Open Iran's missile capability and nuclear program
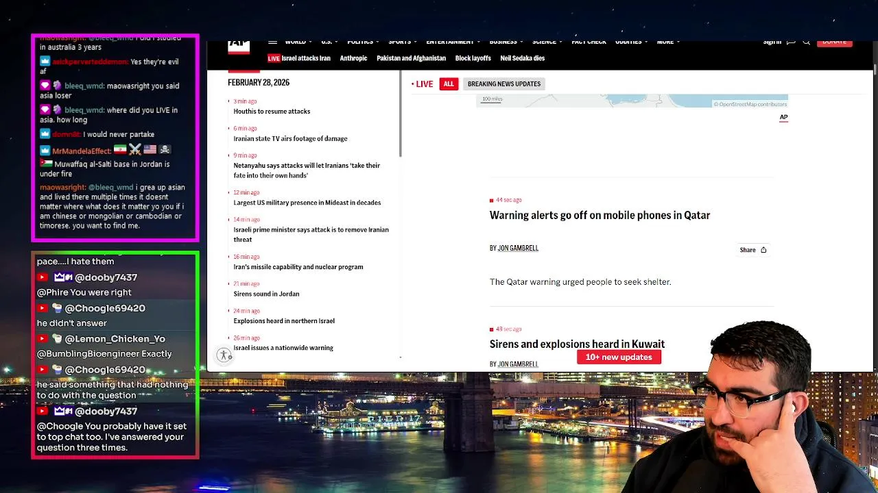This screenshot has width=878, height=493. [298, 267]
